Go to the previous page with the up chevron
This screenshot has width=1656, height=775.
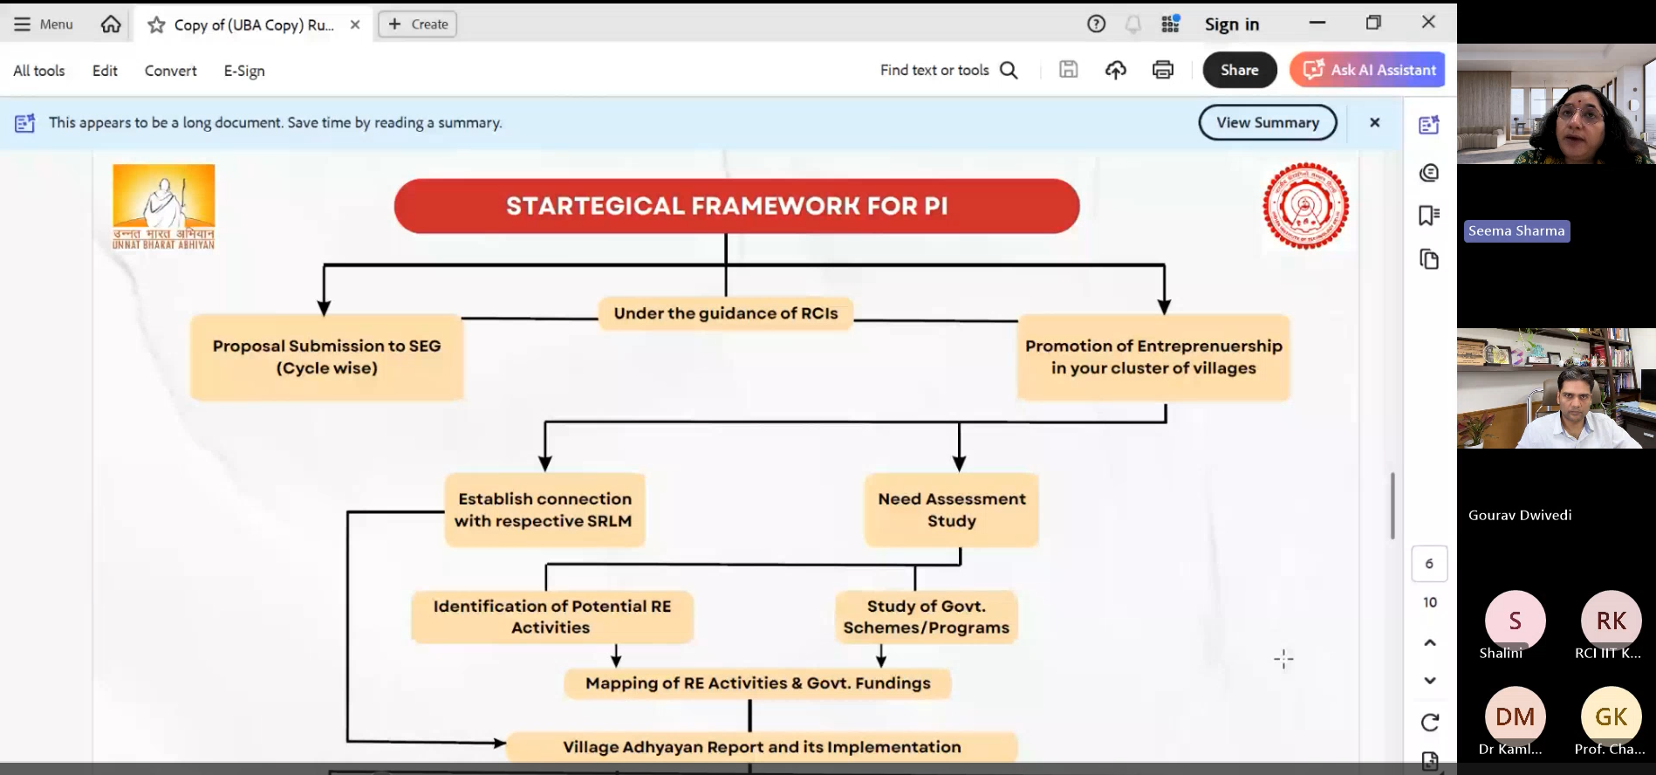point(1429,642)
